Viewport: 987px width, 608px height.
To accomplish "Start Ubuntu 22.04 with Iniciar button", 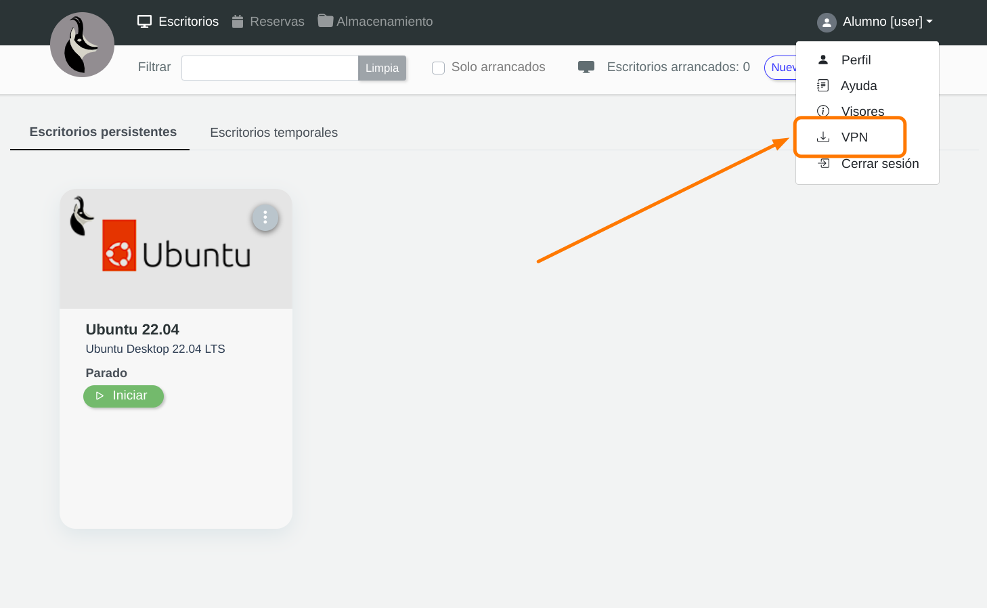I will pyautogui.click(x=123, y=396).
